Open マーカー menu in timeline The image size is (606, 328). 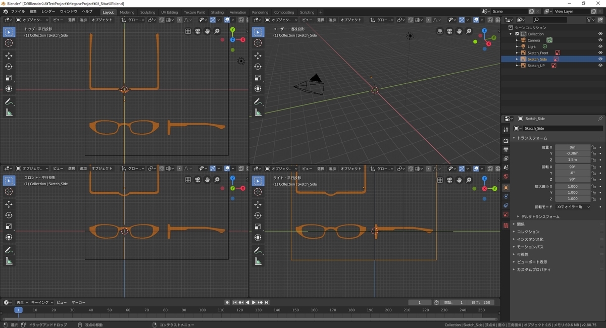coord(78,302)
